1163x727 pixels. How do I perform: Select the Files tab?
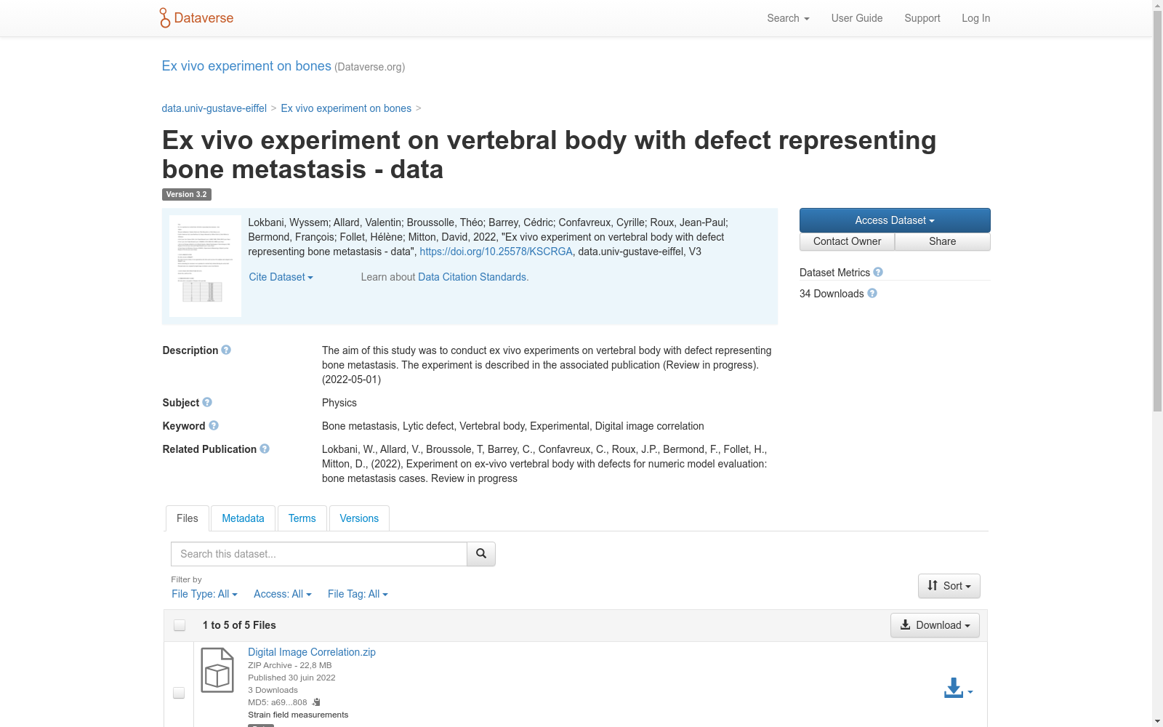[x=188, y=518]
